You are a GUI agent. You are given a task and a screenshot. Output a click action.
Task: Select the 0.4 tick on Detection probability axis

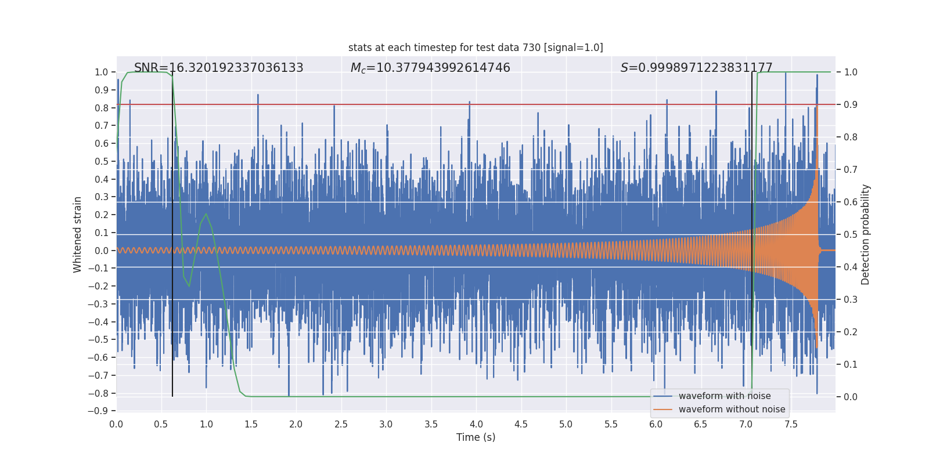(x=851, y=267)
